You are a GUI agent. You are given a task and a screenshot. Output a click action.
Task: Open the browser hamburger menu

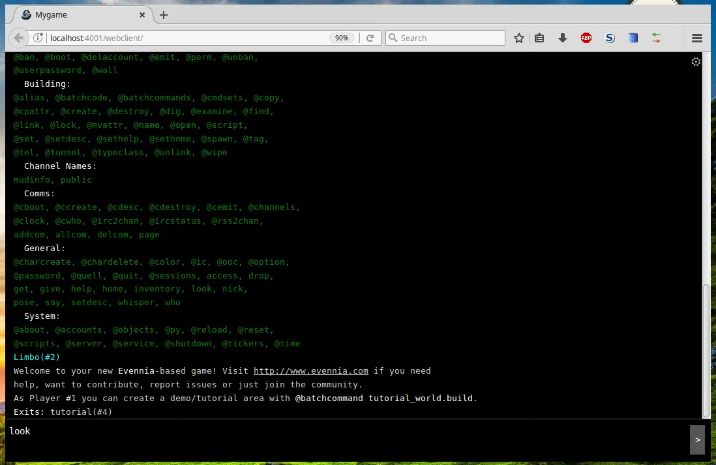click(697, 38)
